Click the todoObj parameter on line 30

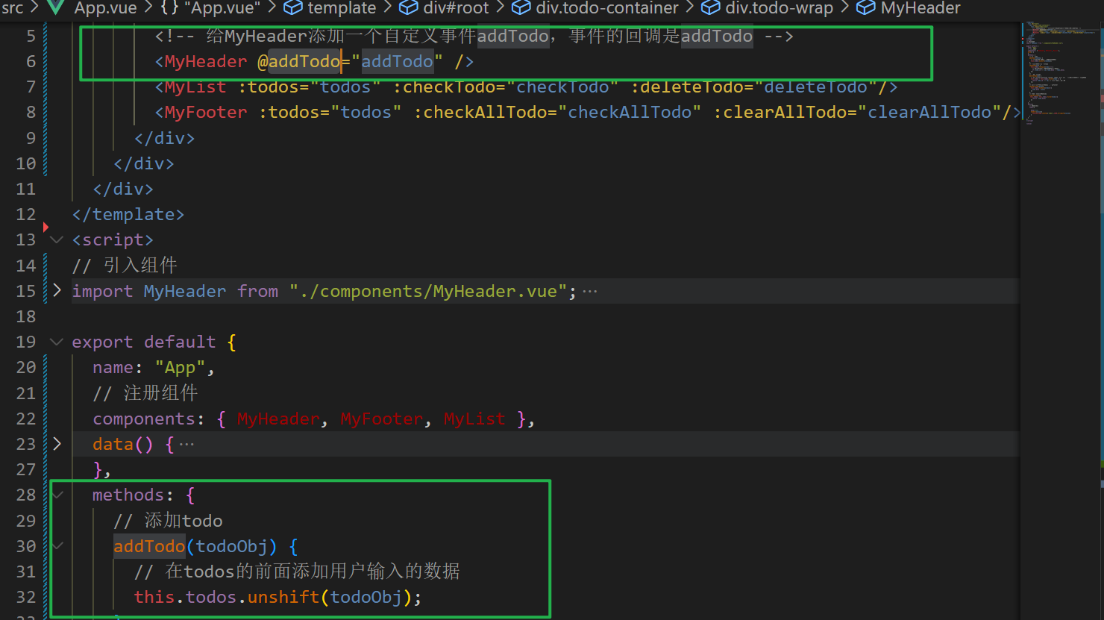(x=231, y=546)
